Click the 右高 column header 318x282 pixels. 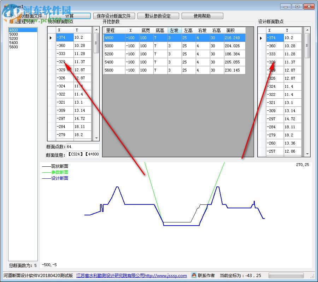coord(217,30)
